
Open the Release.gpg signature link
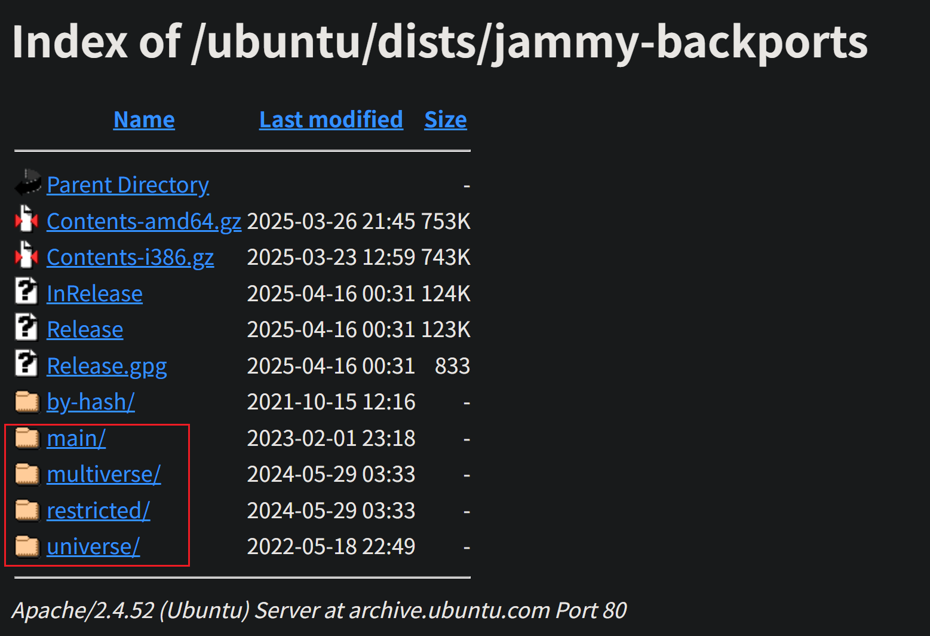pyautogui.click(x=107, y=366)
